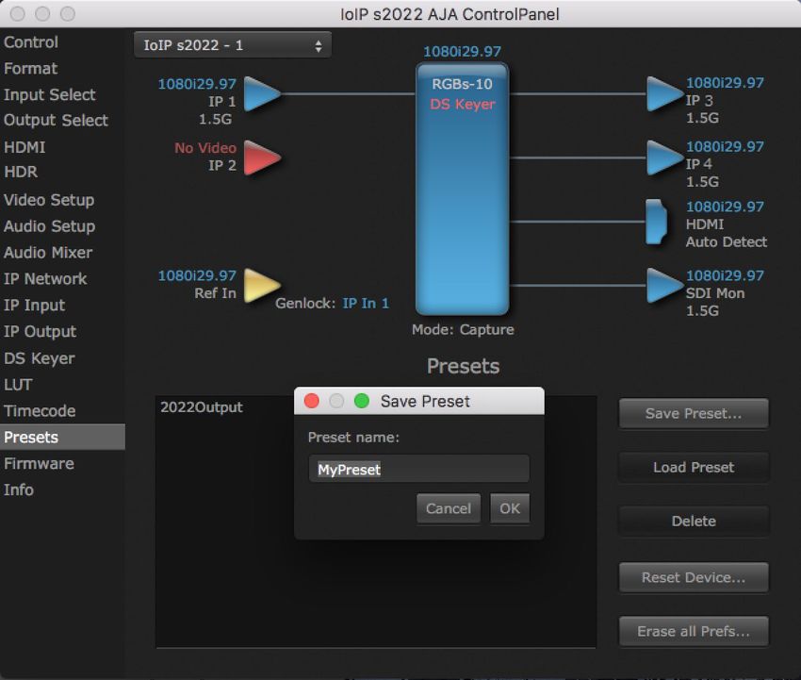801x680 pixels.
Task: Open IP Network settings in sidebar
Action: point(45,278)
